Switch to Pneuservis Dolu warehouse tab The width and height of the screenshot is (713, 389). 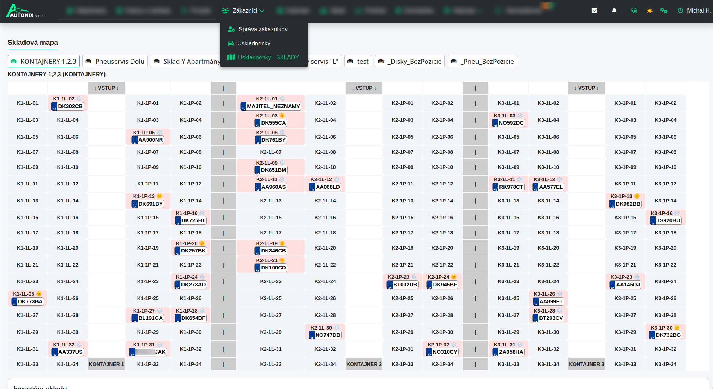tap(115, 61)
